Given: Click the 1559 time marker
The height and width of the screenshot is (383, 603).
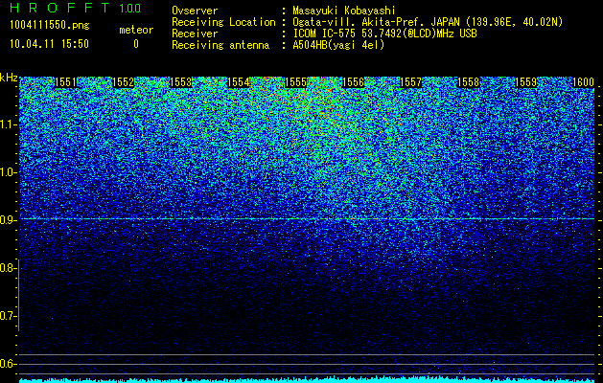Looking at the screenshot, I should 525,82.
